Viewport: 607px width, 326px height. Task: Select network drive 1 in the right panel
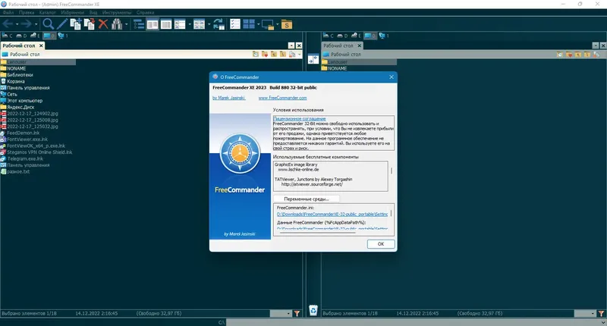[x=384, y=36]
